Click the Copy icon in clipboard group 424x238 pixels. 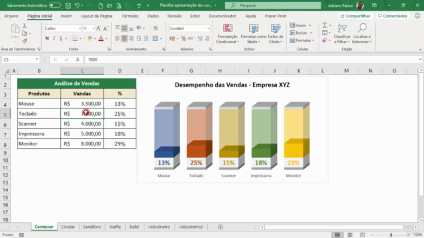coord(25,33)
